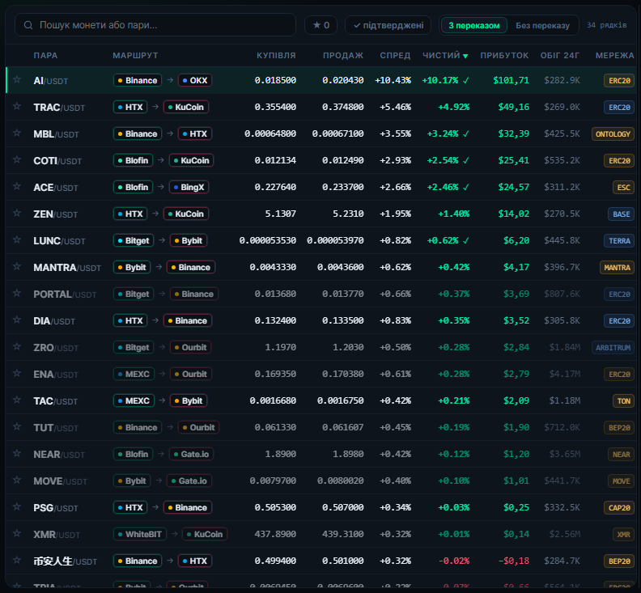
Task: Click the XMR/USDT favorite star
Action: point(17,534)
